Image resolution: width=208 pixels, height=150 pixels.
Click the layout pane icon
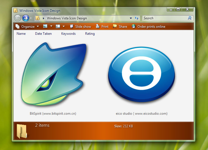click(x=58, y=26)
